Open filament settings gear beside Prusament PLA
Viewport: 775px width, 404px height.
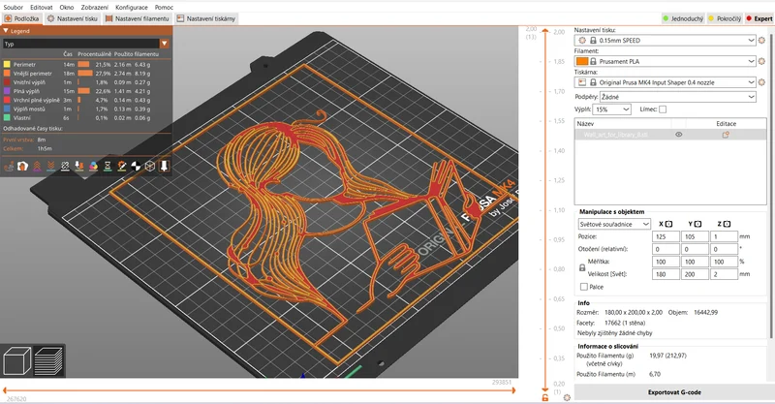(x=761, y=61)
